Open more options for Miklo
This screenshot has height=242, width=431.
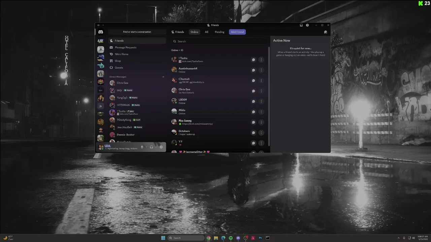261,112
